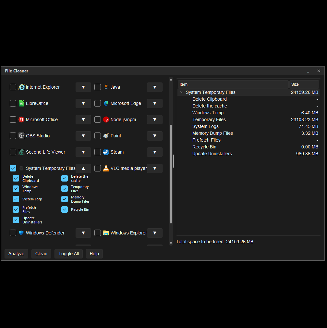Expand Microsoft Edge options arrow
The width and height of the screenshot is (327, 328).
click(x=155, y=103)
